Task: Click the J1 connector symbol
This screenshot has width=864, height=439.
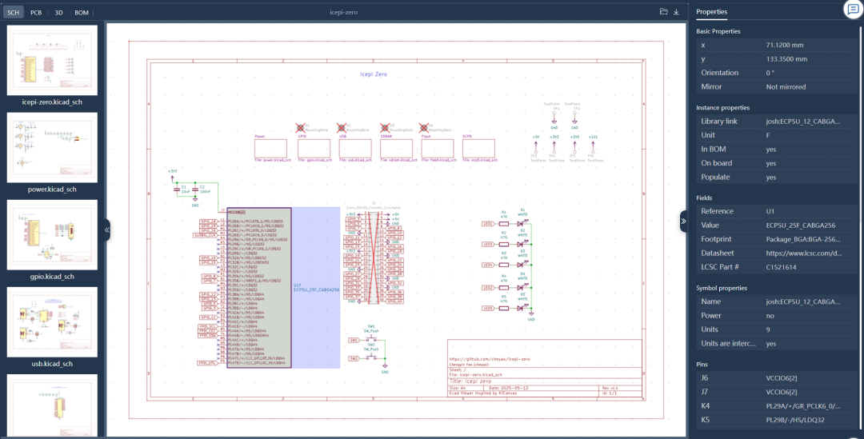Action: pyautogui.click(x=373, y=257)
